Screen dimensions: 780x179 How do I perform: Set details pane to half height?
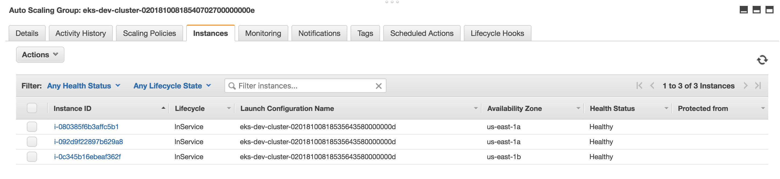(756, 10)
